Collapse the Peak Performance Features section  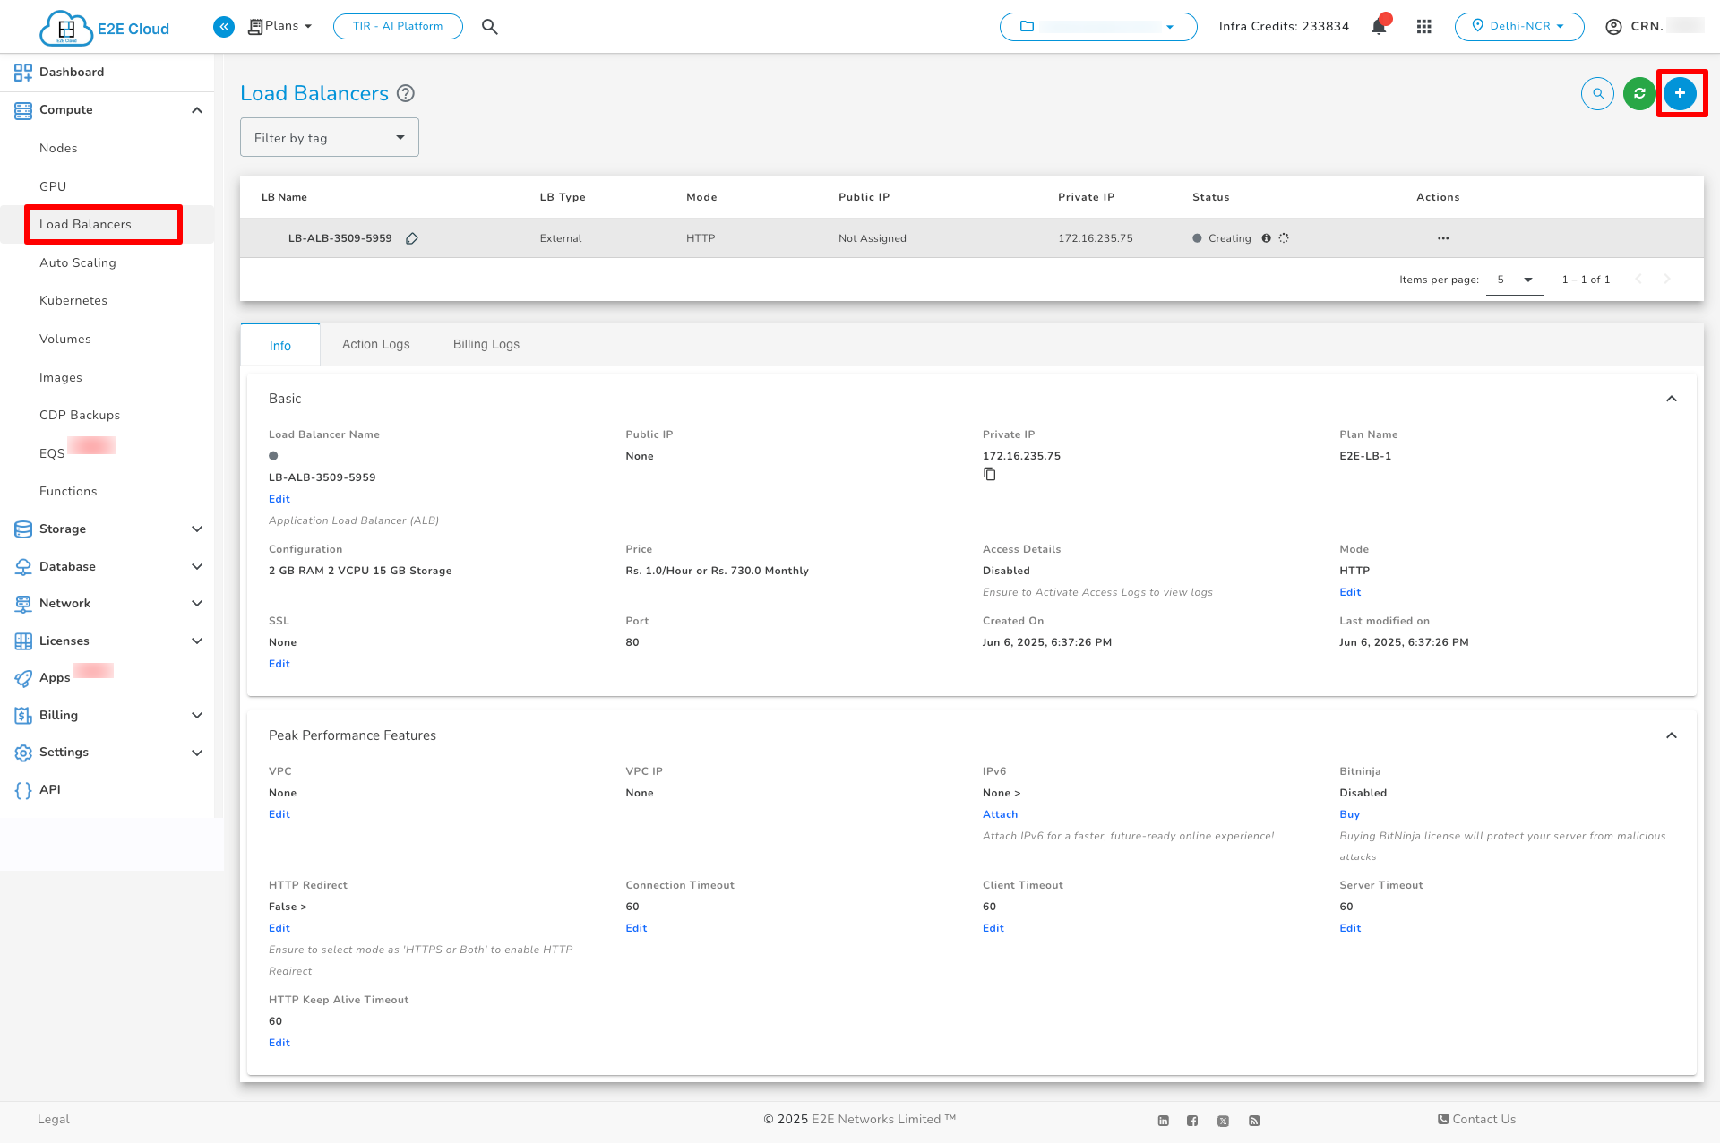[x=1672, y=735]
